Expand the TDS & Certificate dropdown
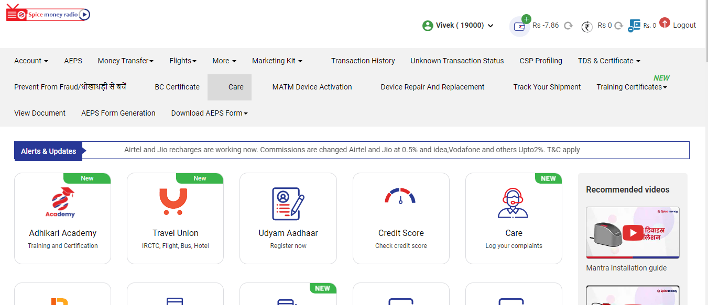The height and width of the screenshot is (305, 708). (x=609, y=61)
